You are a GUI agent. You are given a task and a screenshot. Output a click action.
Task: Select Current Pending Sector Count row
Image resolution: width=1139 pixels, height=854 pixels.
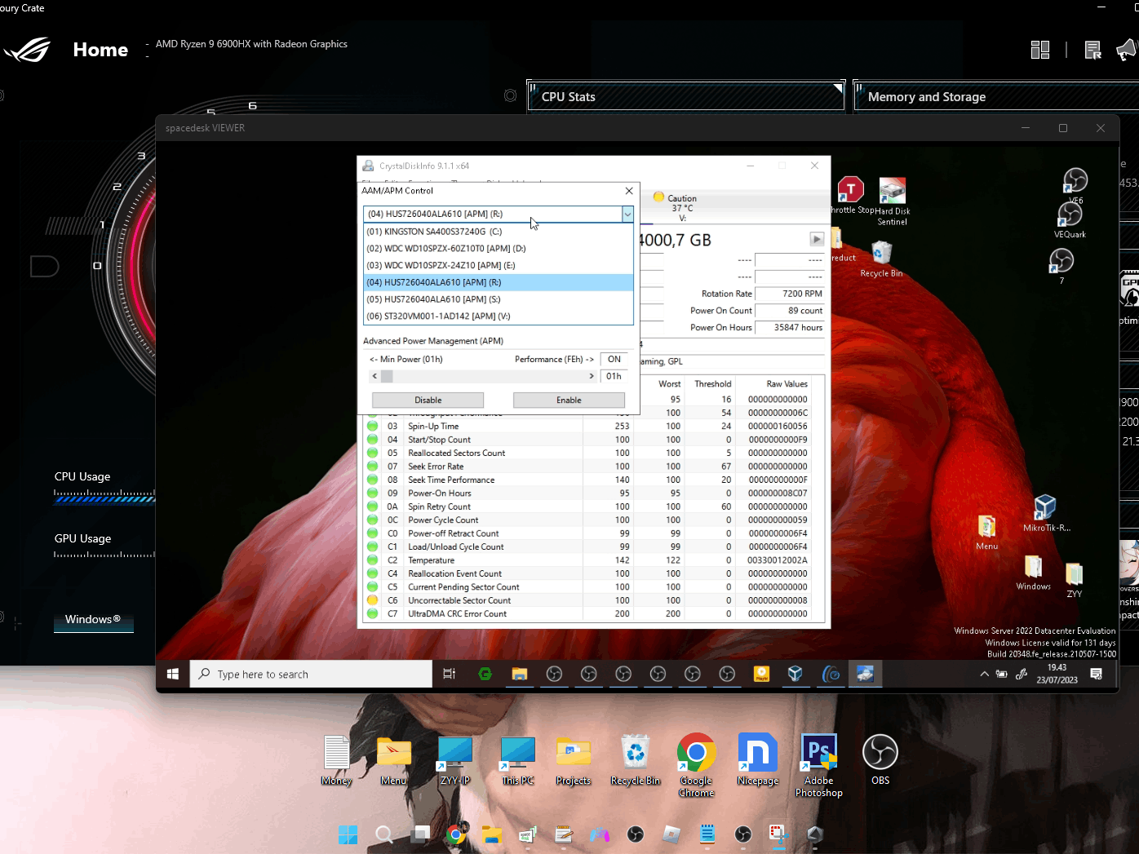pos(592,587)
